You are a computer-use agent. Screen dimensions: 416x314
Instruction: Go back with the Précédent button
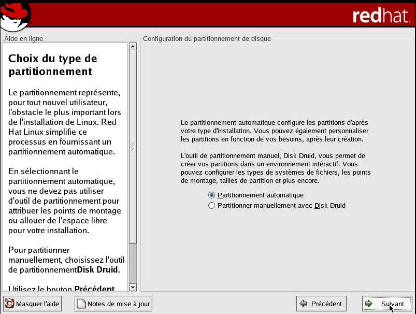point(321,304)
